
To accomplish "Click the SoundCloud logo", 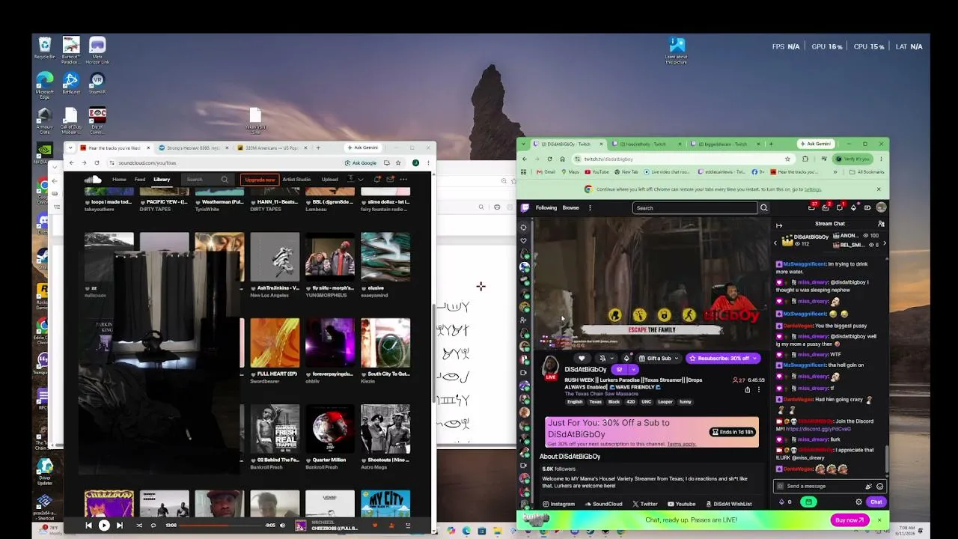I will coord(93,180).
